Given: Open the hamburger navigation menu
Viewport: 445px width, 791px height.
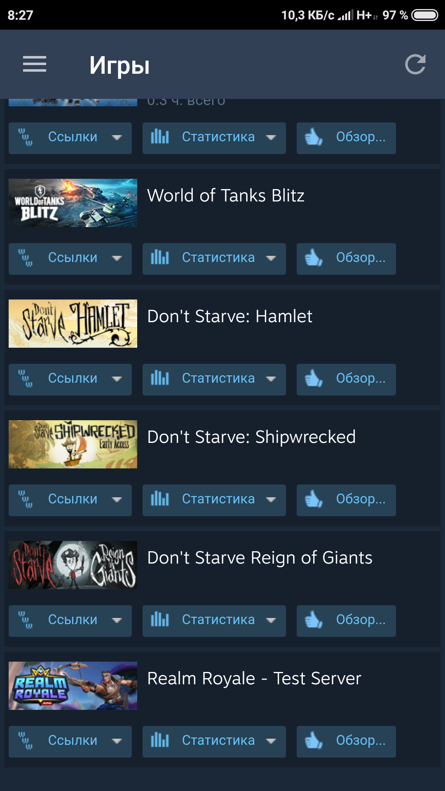Looking at the screenshot, I should 35,64.
